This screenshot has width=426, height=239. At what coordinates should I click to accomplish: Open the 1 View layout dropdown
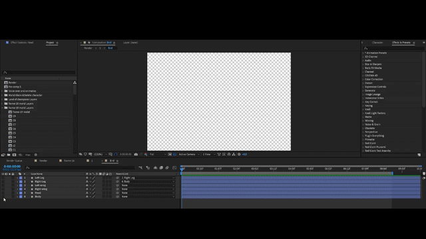(x=209, y=154)
